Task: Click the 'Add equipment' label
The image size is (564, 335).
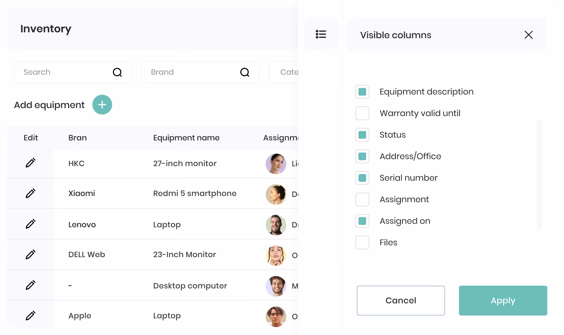Action: tap(49, 105)
